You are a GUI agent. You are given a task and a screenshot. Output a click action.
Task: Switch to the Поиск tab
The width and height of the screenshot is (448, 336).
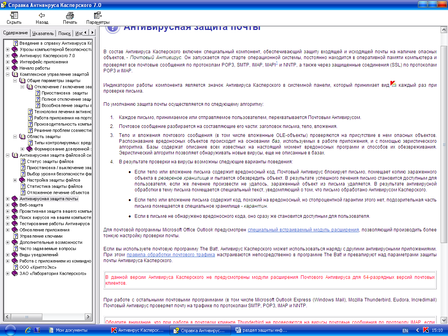(x=64, y=33)
